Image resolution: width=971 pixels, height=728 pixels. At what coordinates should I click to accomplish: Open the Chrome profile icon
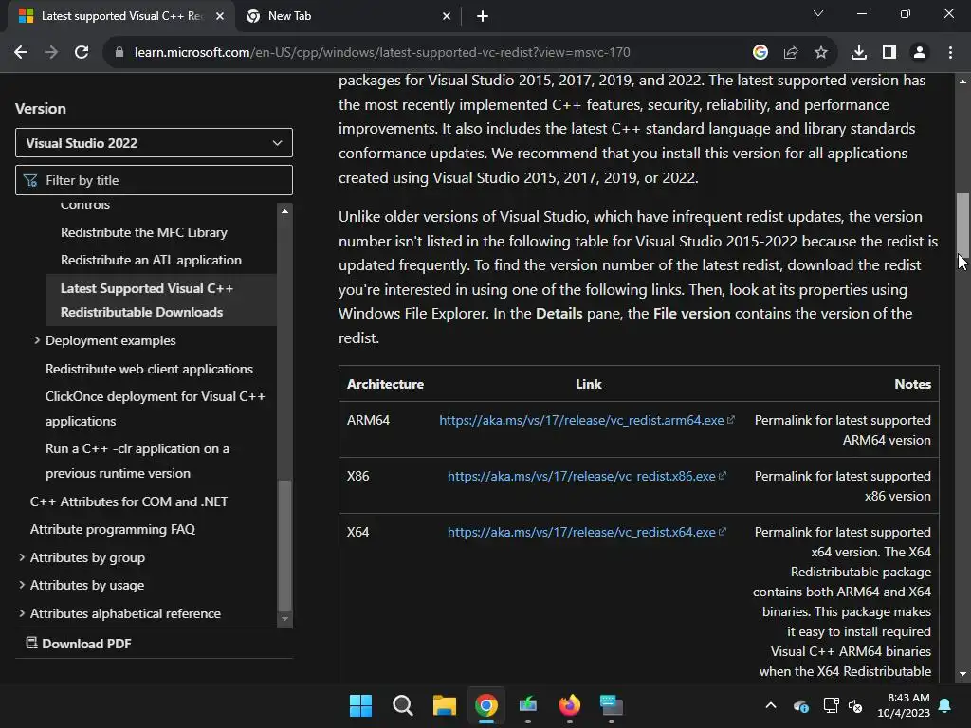tap(920, 53)
